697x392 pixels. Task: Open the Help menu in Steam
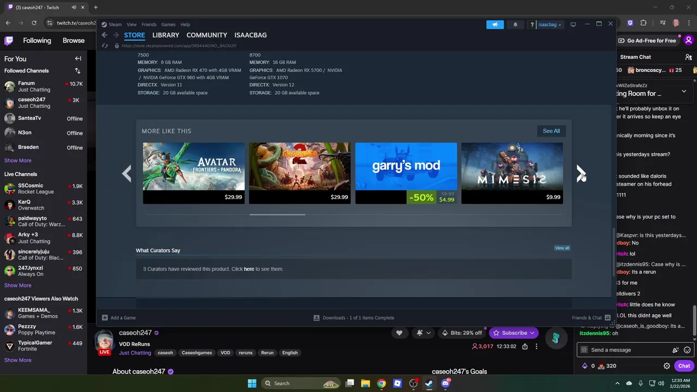coord(185,24)
